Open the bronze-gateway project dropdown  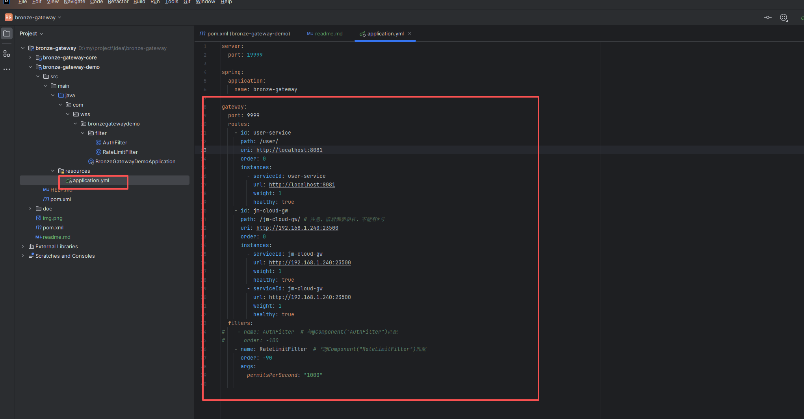point(37,17)
